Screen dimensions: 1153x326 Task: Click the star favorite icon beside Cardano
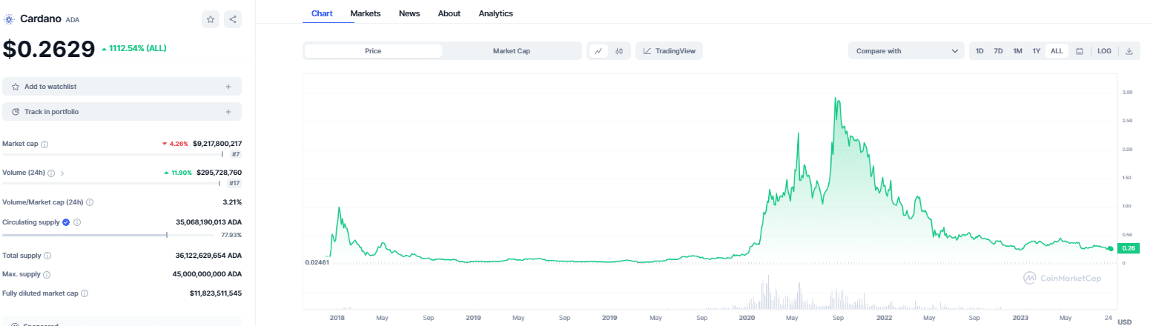click(x=211, y=19)
